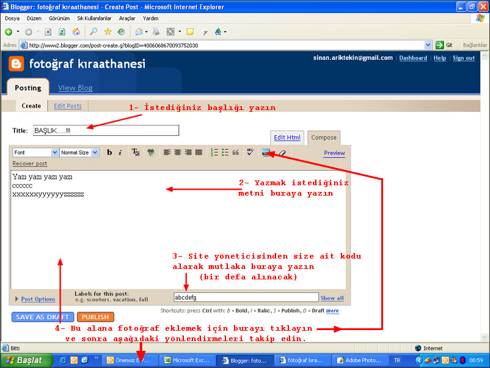The width and height of the screenshot is (490, 368).
Task: Click the Sign out link
Action: pos(464,58)
